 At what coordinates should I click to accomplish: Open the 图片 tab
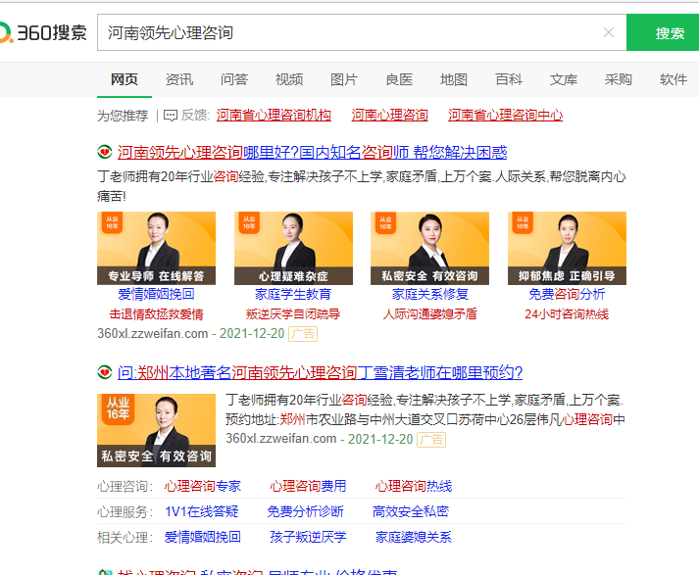344,79
